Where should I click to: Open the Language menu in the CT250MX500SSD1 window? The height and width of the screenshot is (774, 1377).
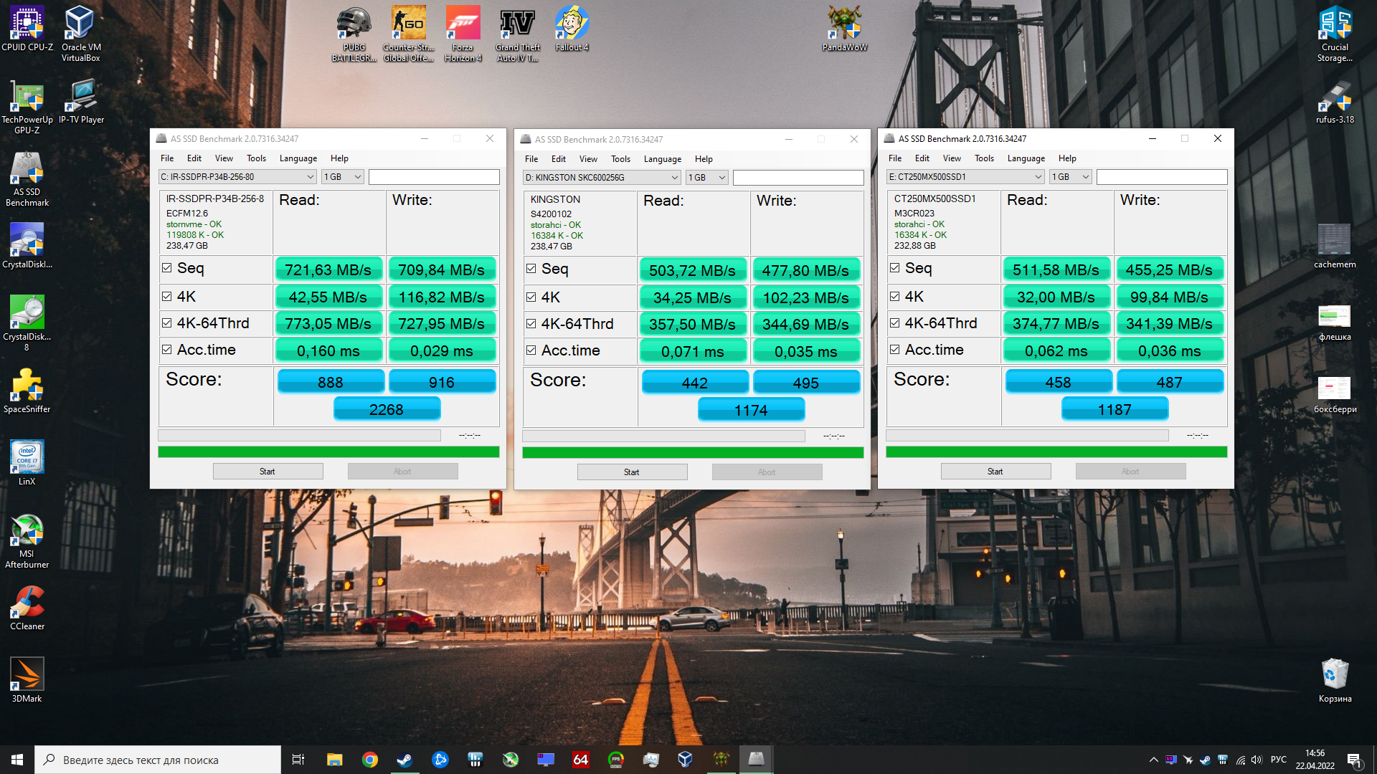(x=1026, y=158)
